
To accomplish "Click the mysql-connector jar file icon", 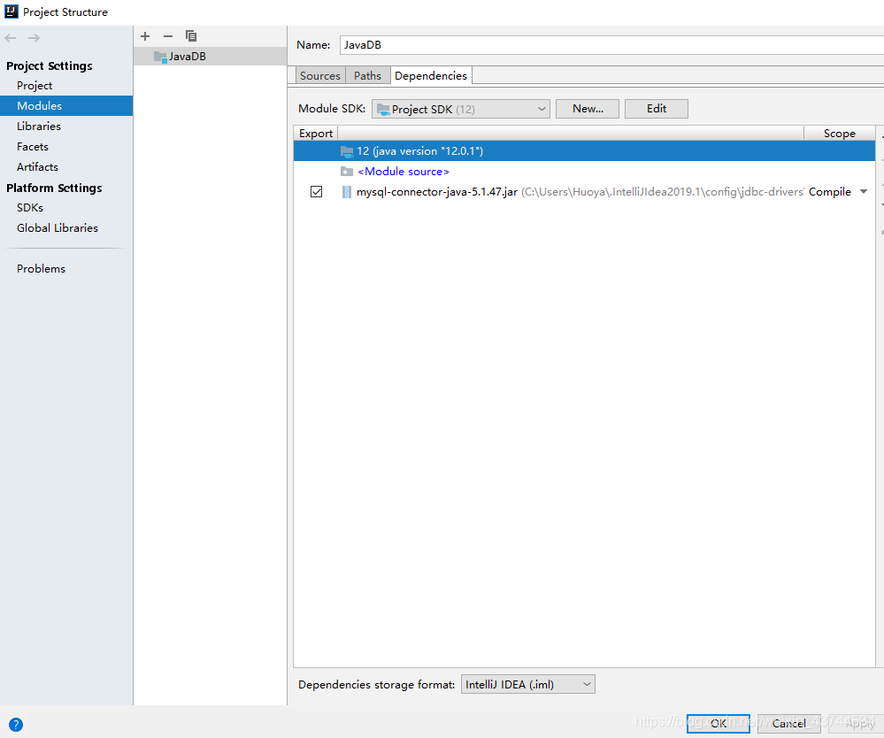I will [347, 192].
